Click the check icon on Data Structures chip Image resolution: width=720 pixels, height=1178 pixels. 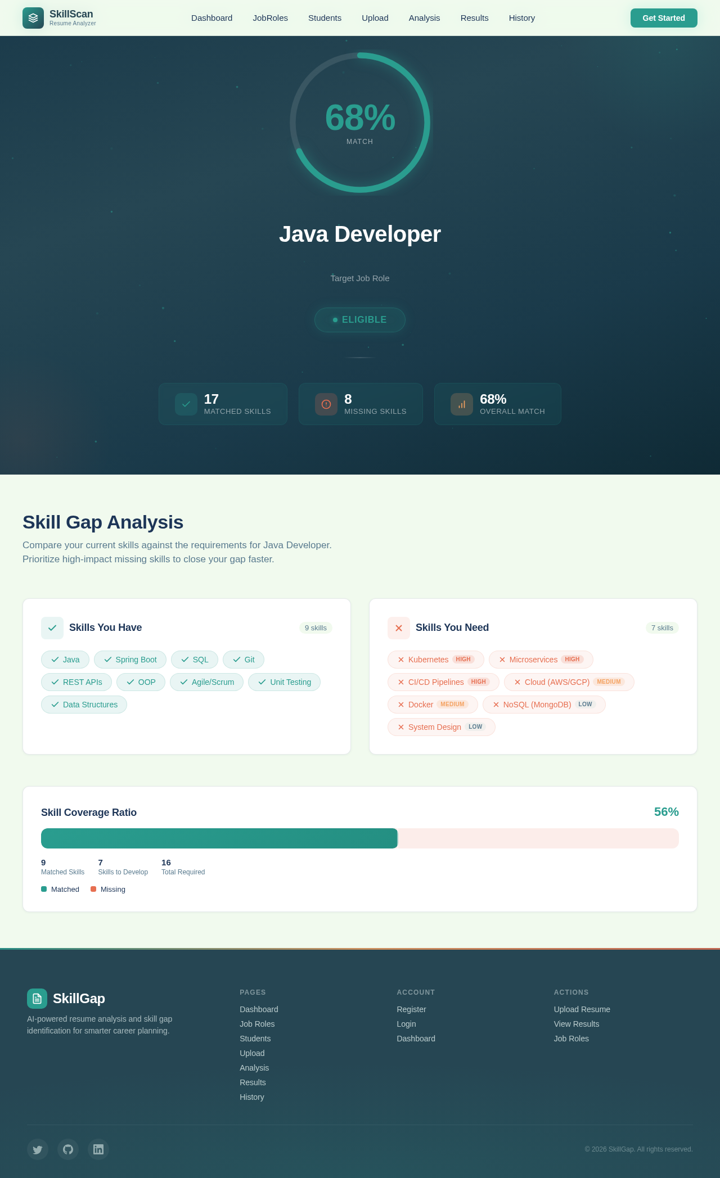pyautogui.click(x=55, y=705)
